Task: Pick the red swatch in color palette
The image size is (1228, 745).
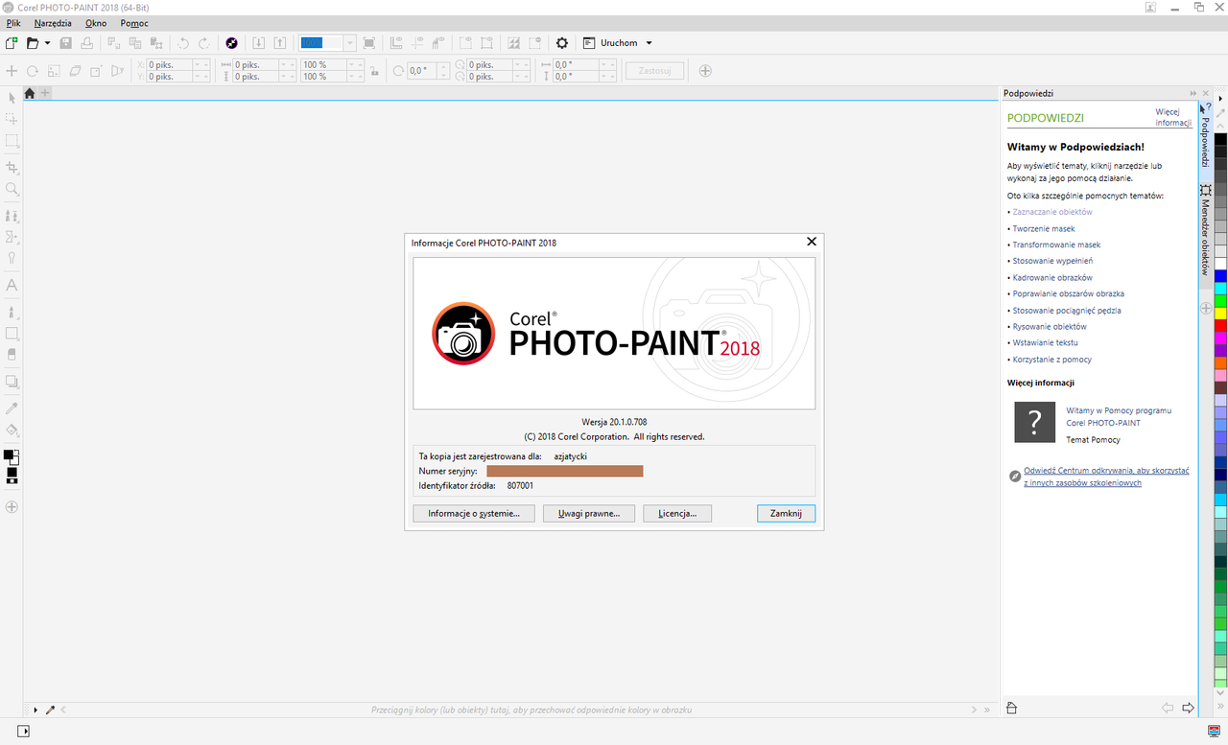Action: [x=1220, y=326]
